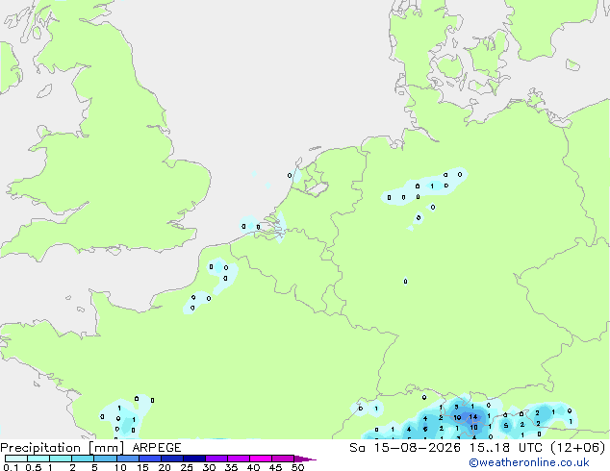Click the 'ARPEGE' model name label
This screenshot has height=471, width=610.
(x=157, y=448)
